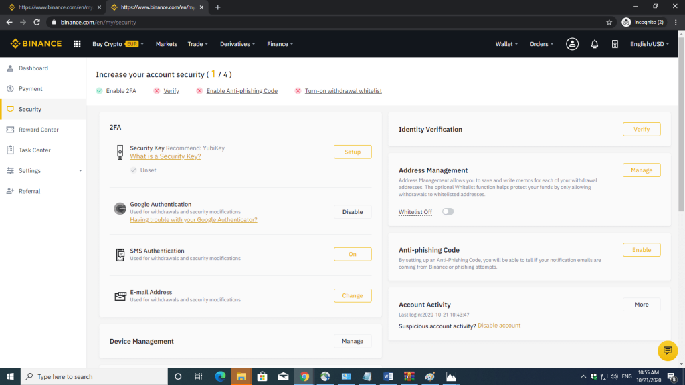Click the SMS Authentication phone icon
The height and width of the screenshot is (385, 685).
pyautogui.click(x=120, y=255)
